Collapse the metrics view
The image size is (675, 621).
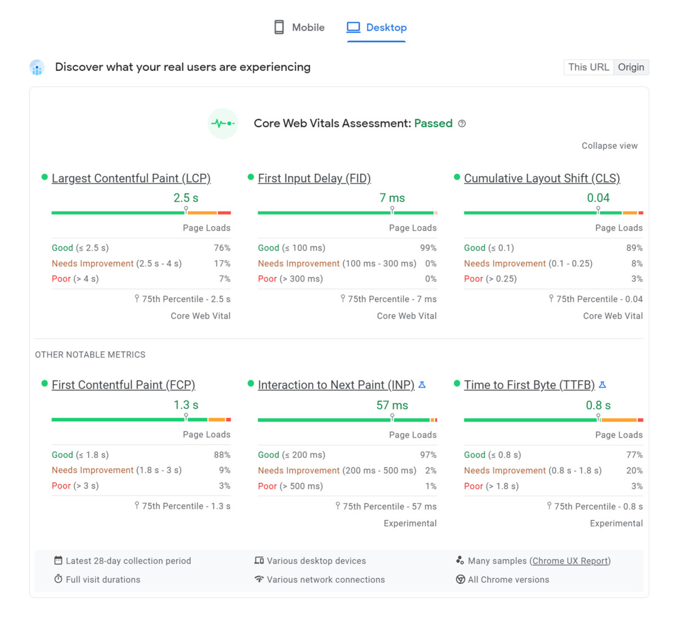609,145
